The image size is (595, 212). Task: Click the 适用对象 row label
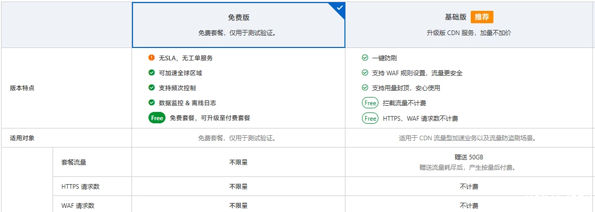point(22,138)
